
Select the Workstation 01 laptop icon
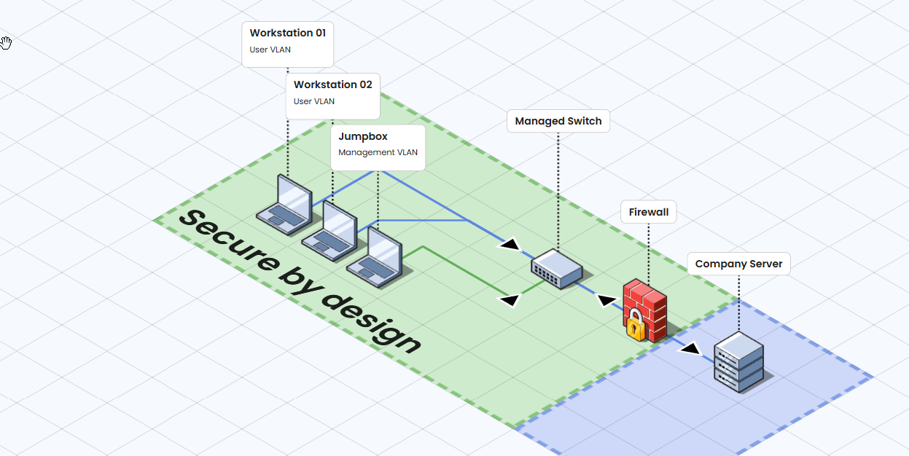coord(285,205)
